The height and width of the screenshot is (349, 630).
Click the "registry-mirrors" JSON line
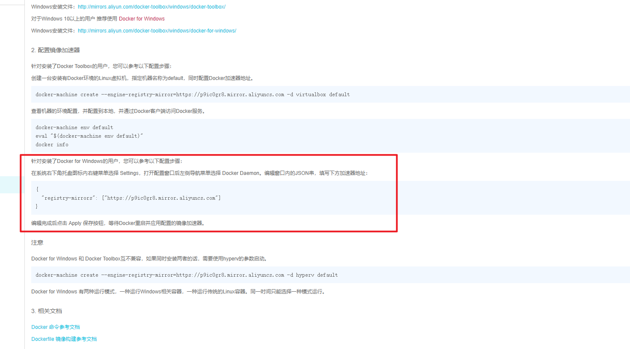click(x=131, y=198)
